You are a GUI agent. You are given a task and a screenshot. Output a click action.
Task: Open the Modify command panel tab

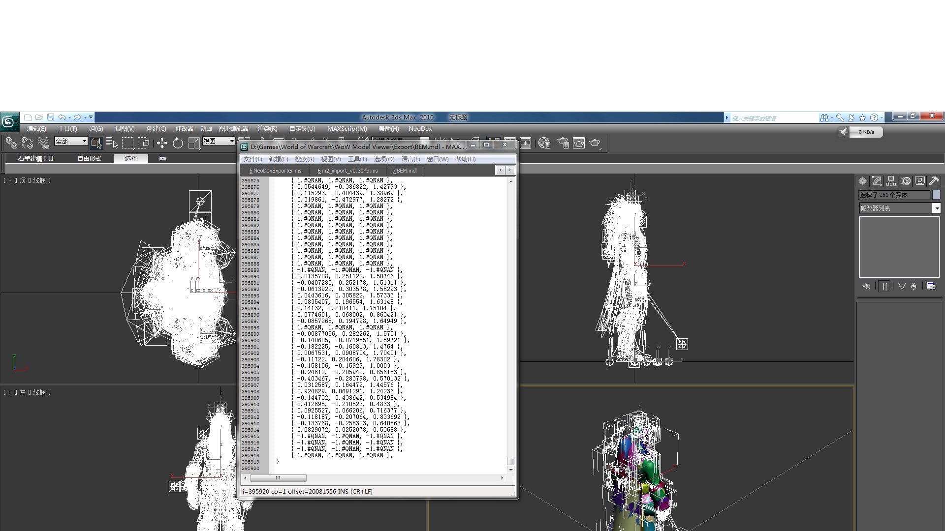pyautogui.click(x=877, y=181)
